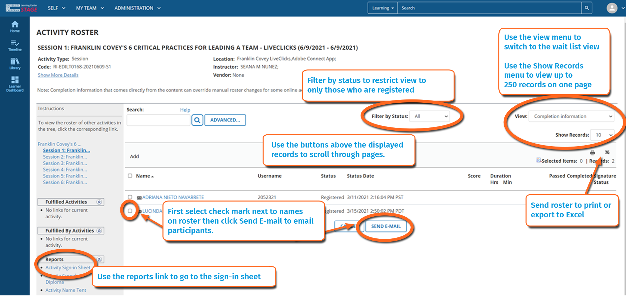The image size is (626, 300).
Task: Click the Send E-Mail button
Action: [x=386, y=226]
